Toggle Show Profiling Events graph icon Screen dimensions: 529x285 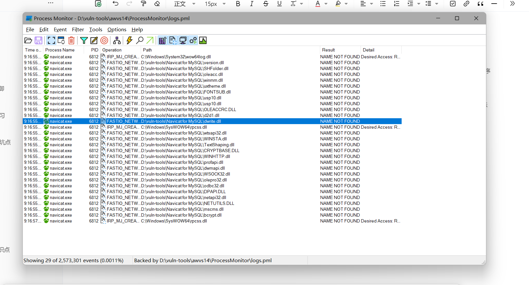203,40
